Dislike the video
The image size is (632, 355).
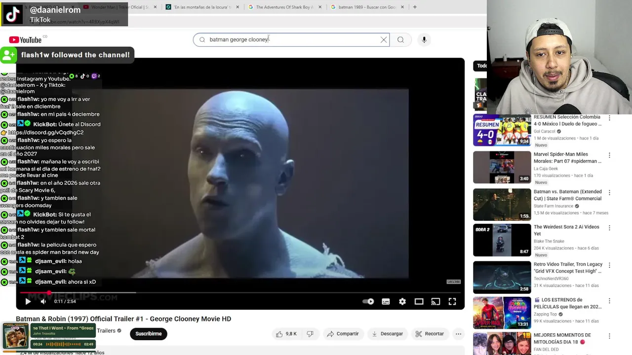[x=310, y=334]
